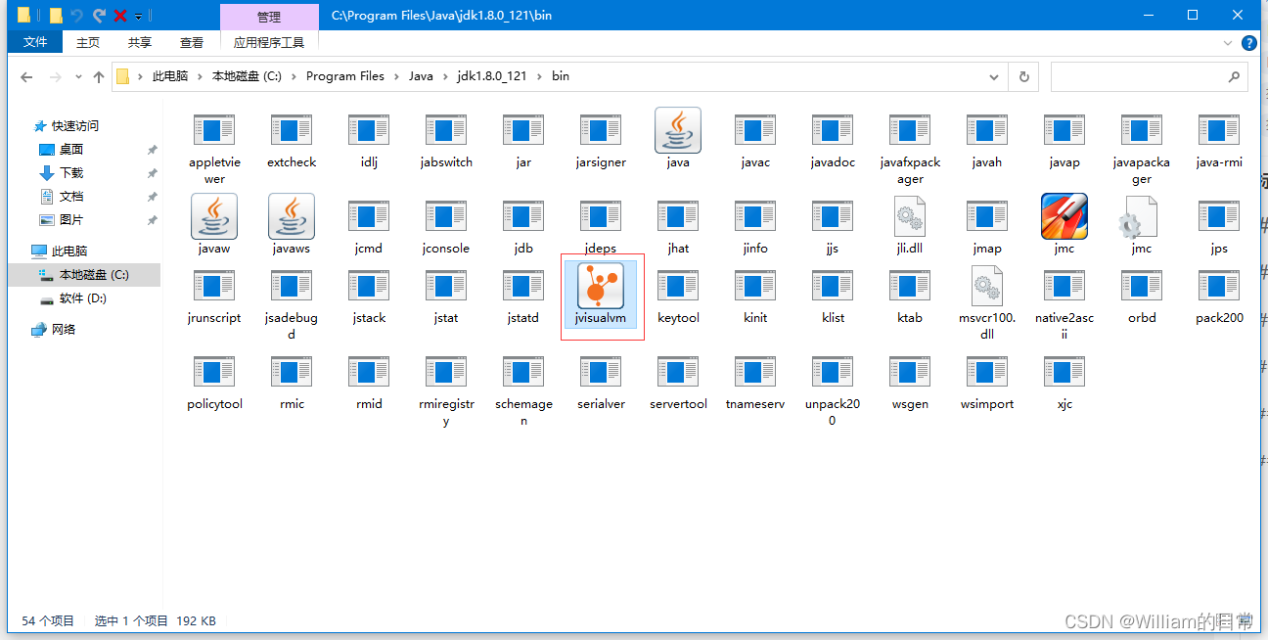Image resolution: width=1268 pixels, height=640 pixels.
Task: Select the jar file icon
Action: tap(523, 130)
